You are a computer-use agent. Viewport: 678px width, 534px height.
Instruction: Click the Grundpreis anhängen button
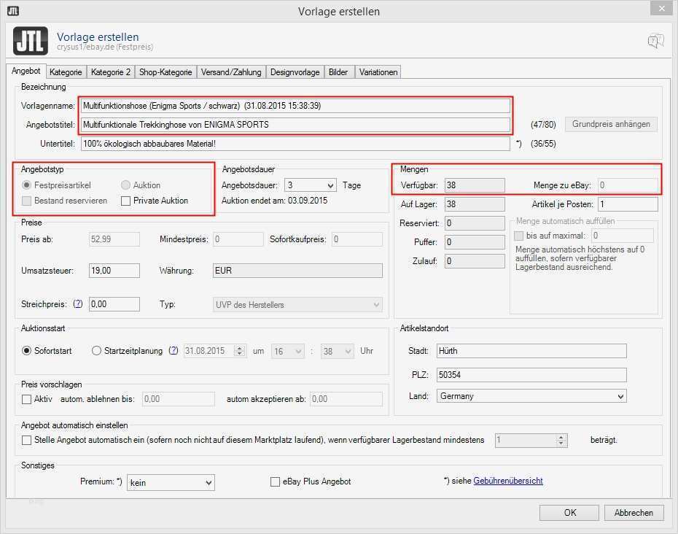pyautogui.click(x=611, y=124)
